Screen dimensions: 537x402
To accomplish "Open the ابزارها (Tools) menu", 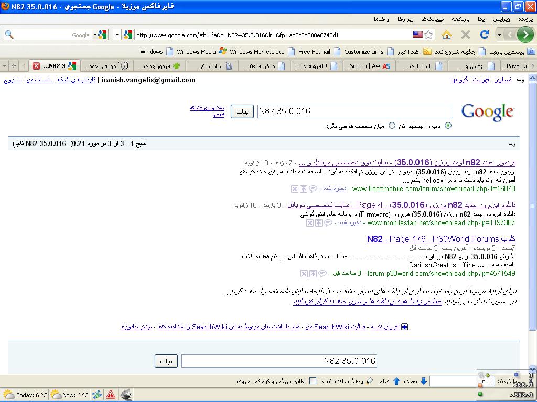I will click(405, 19).
